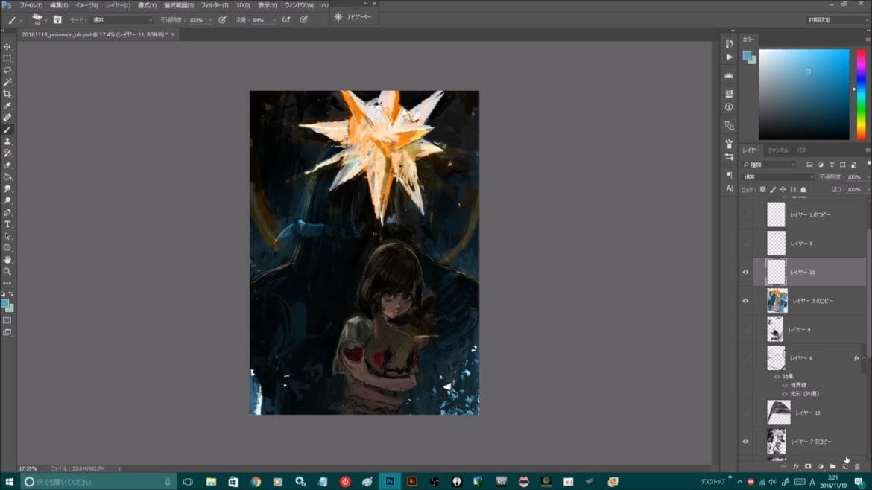Click the Create new layer icon
Viewport: 872px width, 490px height.
pos(844,465)
